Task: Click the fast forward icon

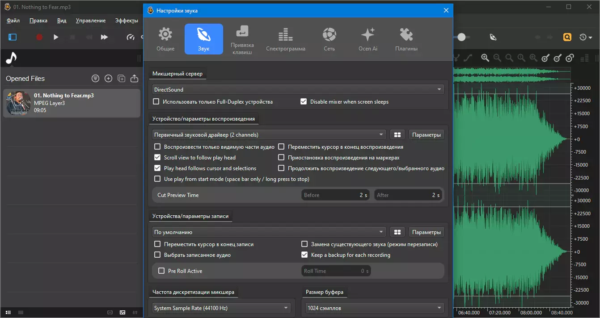Action: click(x=104, y=37)
